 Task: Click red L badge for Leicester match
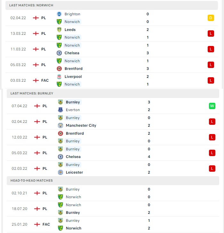[x=212, y=169]
